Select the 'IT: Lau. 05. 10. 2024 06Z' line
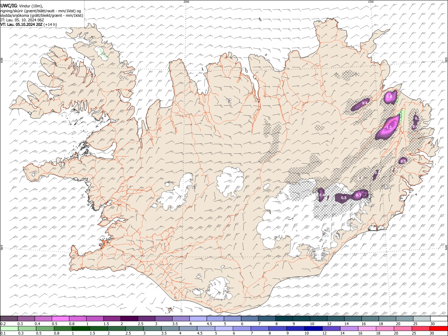 click(x=22, y=20)
